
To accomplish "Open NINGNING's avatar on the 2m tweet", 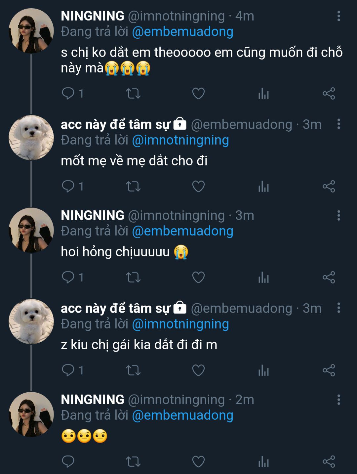I will click(31, 414).
